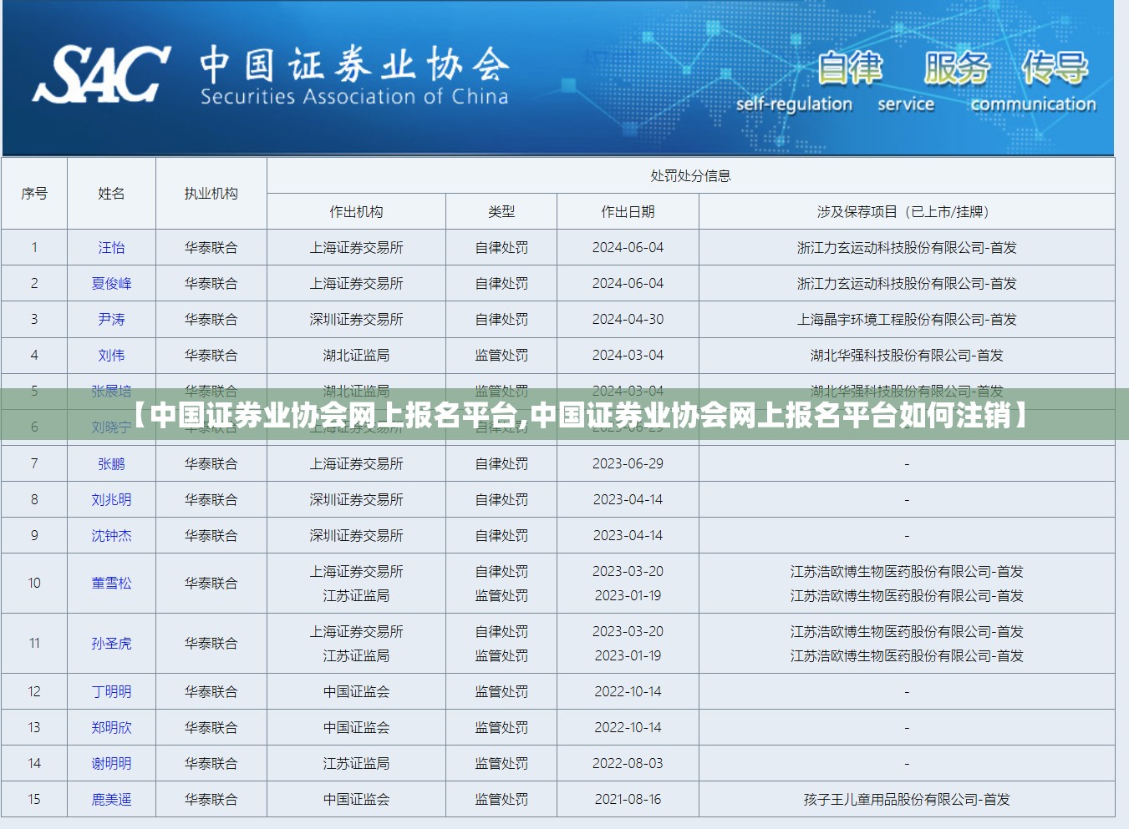Select 深圳证券交易所 in 尹涛's row

357,319
